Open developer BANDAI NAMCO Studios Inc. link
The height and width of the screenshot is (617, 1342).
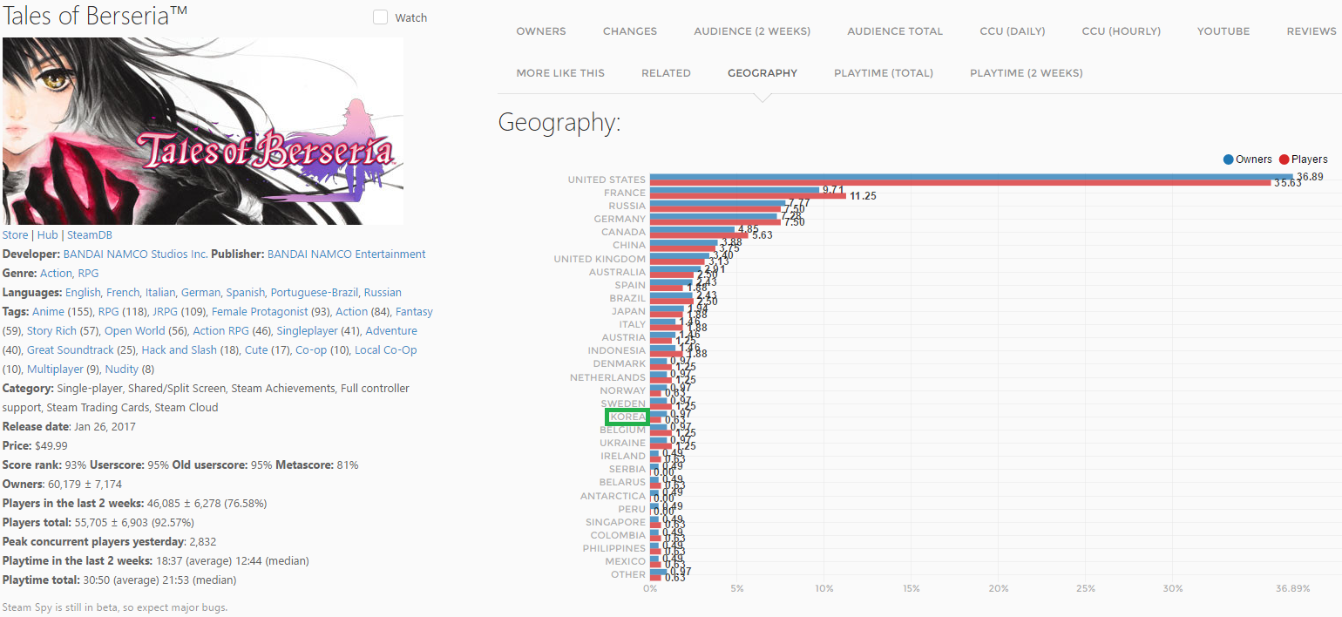pos(136,254)
